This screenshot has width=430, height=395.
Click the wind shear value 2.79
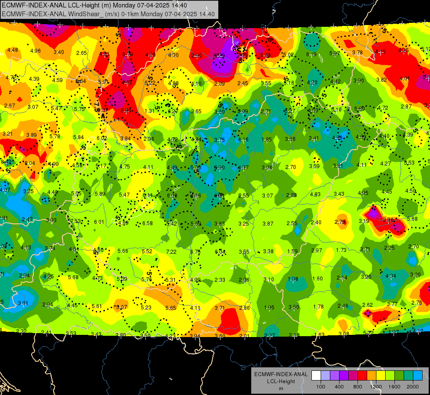[x=340, y=222]
